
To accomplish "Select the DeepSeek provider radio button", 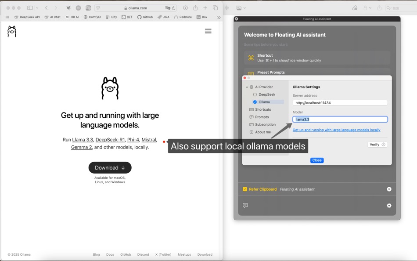I will (x=255, y=94).
